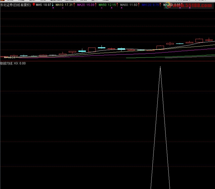Click the rightmost red candlestick
The height and width of the screenshot is (189, 215).
[x=209, y=40]
